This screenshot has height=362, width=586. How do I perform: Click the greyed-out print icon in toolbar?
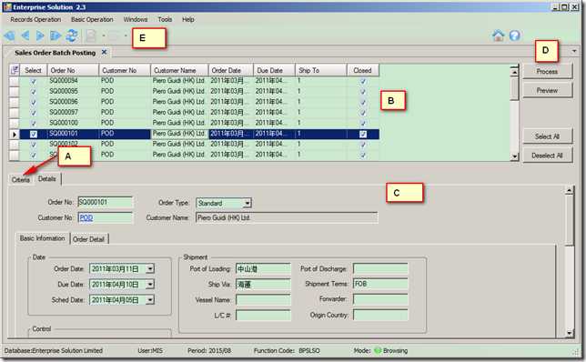click(x=114, y=35)
